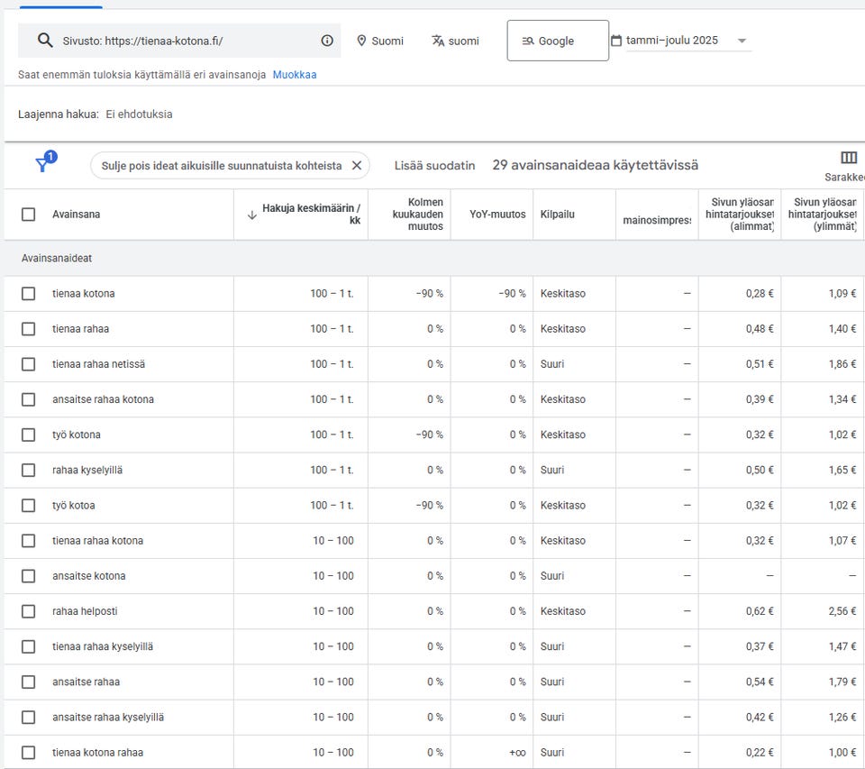Check the box for rahaa kyselyillä
The image size is (865, 769).
point(28,471)
